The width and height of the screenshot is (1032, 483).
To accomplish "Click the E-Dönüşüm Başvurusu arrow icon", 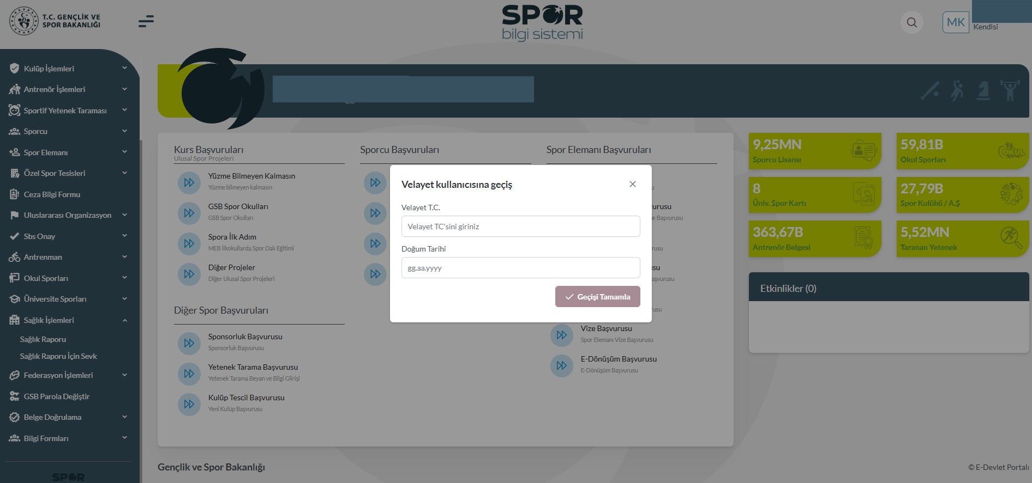I will click(562, 365).
